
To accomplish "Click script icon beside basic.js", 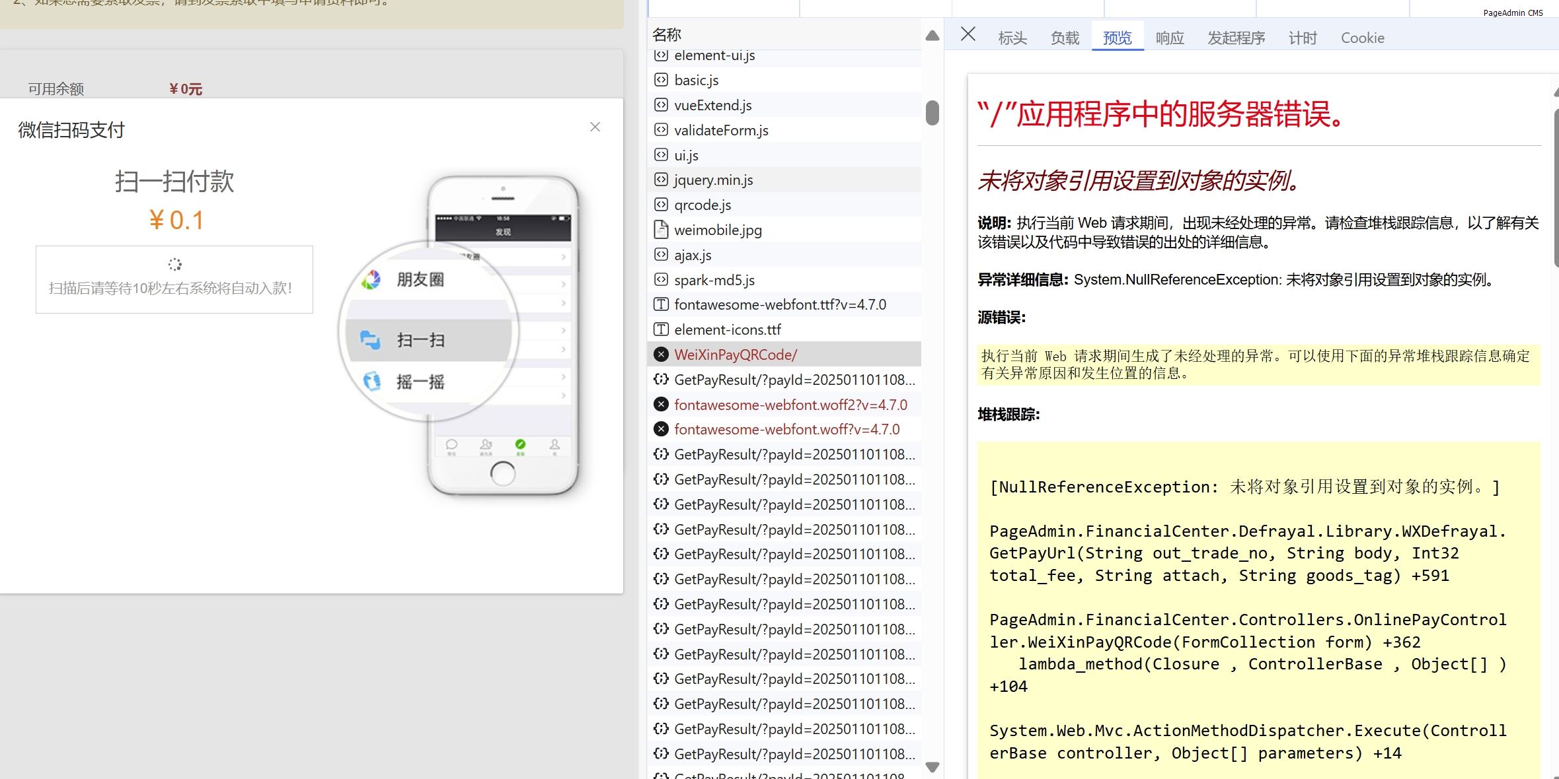I will (x=661, y=80).
